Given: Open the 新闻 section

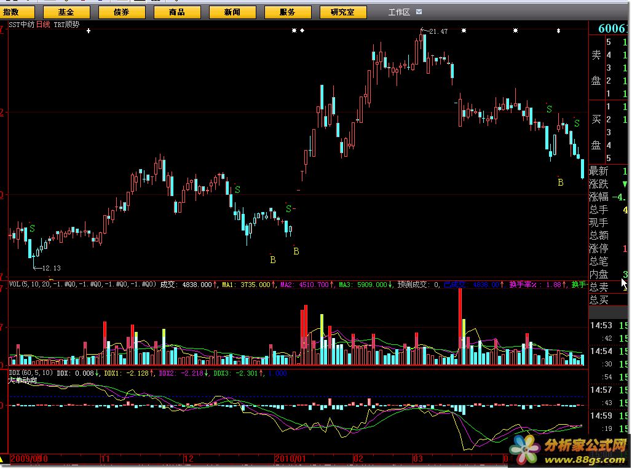Looking at the screenshot, I should click(x=232, y=12).
